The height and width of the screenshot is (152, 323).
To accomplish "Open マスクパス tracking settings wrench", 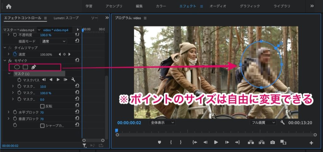I will click(73, 80).
